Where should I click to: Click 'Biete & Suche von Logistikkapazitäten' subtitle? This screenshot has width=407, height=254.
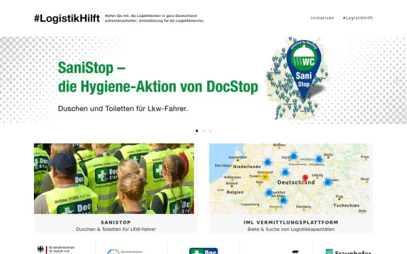click(x=291, y=229)
